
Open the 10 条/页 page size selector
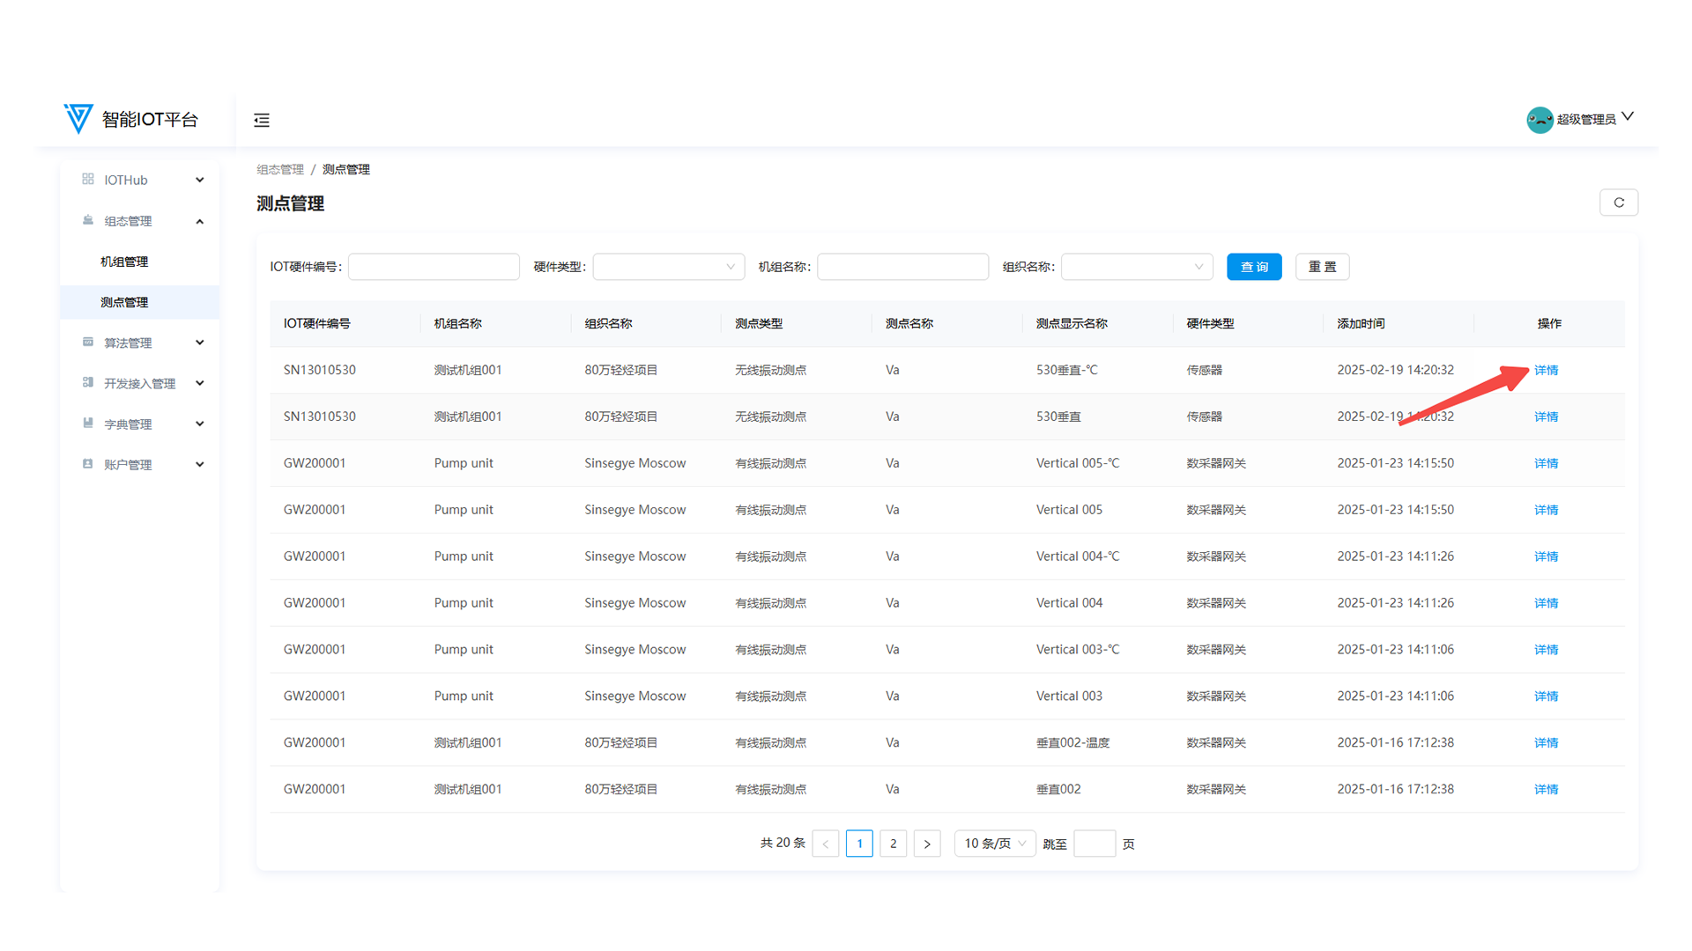(994, 844)
